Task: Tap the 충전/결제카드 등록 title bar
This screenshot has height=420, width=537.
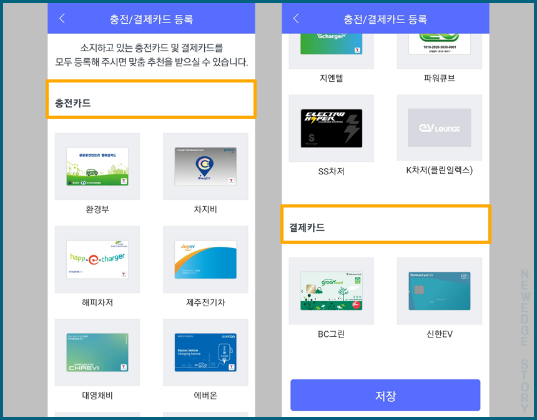Action: [150, 19]
